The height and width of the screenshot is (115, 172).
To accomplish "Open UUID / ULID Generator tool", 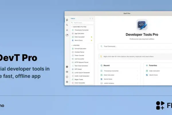I will [82, 76].
